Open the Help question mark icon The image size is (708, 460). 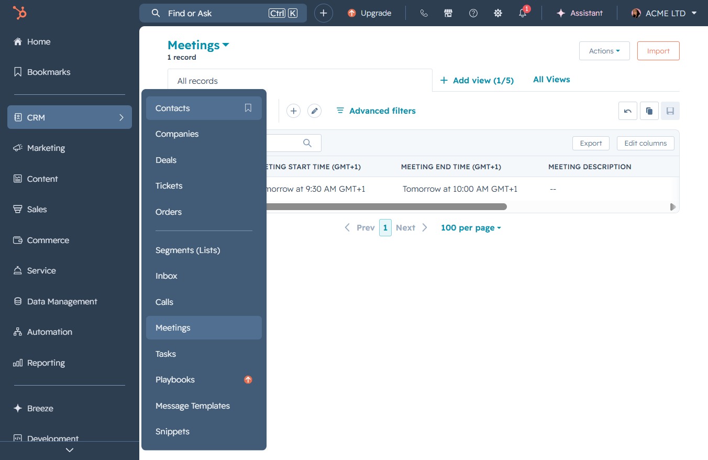tap(473, 13)
